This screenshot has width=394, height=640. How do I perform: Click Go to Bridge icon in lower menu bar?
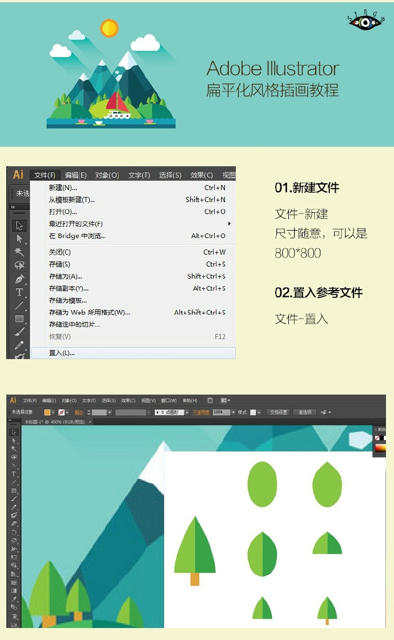pos(210,400)
